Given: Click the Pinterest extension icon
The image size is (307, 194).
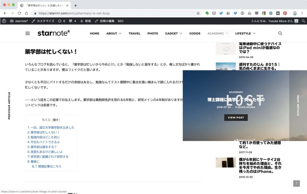Looking at the screenshot, I should tap(285, 13).
